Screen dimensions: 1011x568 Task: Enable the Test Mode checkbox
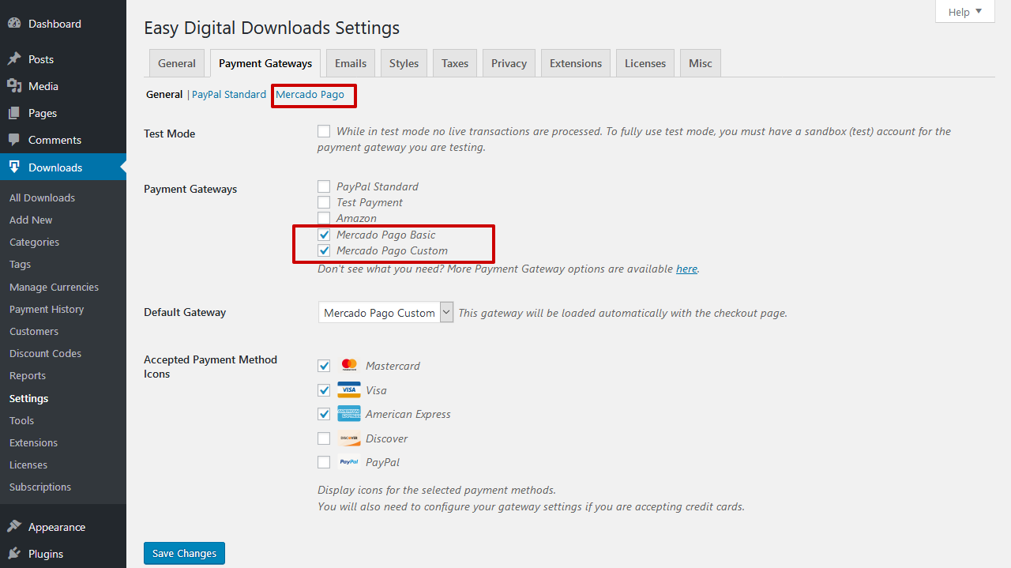324,131
